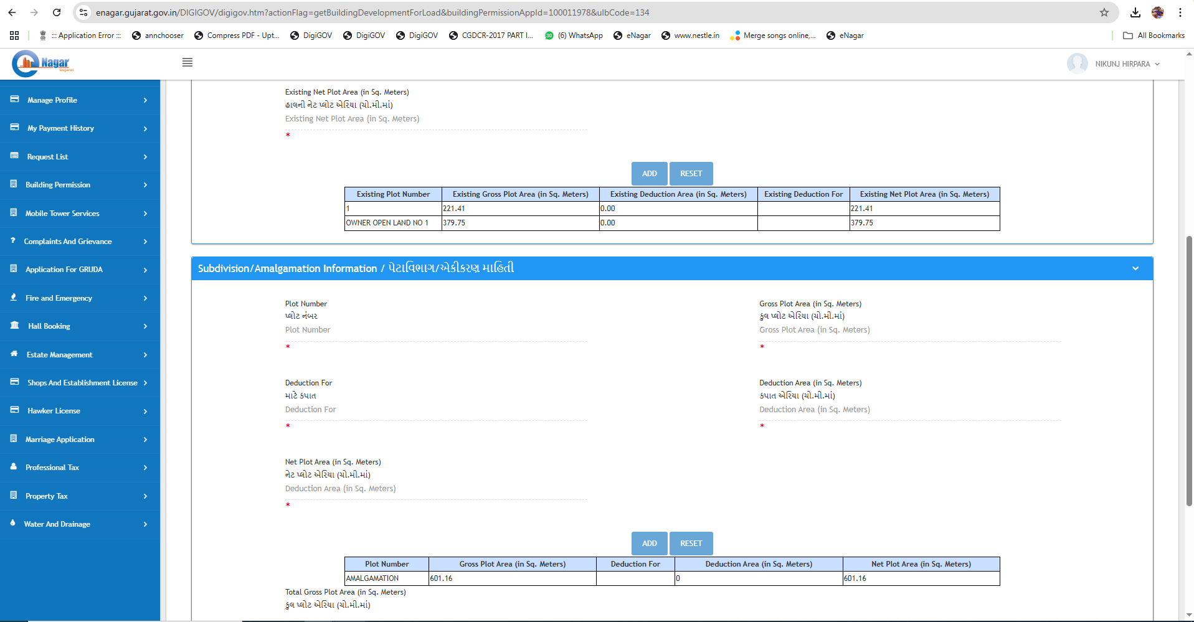Click the Water And Drainage droplet icon
Viewport: 1194px width, 622px height.
coord(13,523)
